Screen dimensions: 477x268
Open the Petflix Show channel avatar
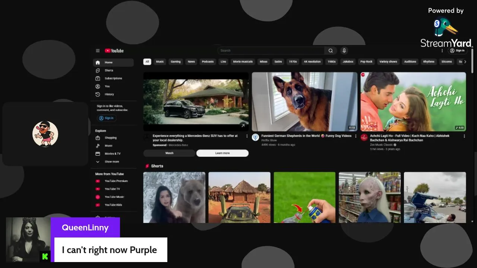click(255, 137)
